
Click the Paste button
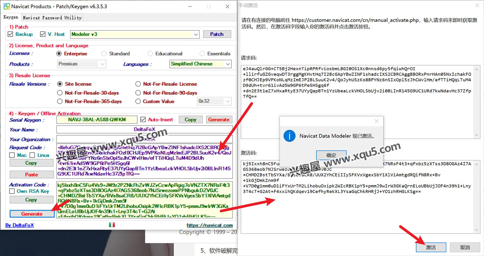point(31,174)
